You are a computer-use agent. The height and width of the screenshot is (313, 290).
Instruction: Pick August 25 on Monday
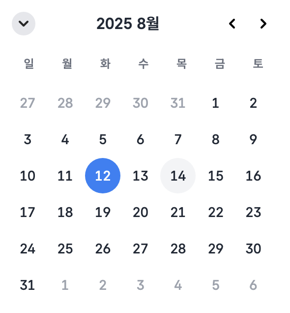tap(65, 249)
